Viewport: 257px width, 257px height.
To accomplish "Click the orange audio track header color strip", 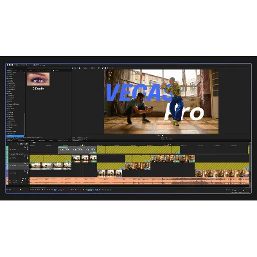I will (7, 181).
